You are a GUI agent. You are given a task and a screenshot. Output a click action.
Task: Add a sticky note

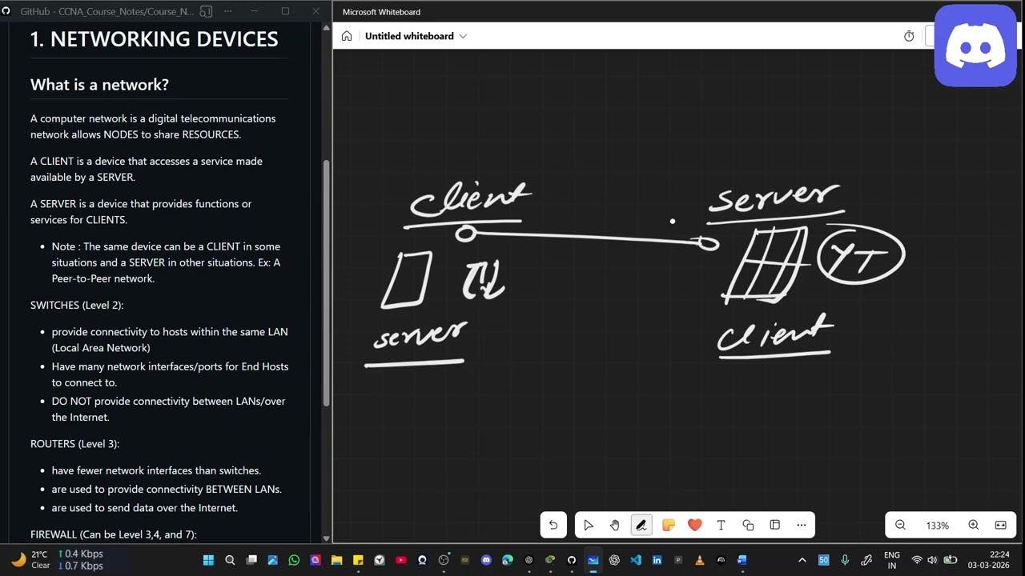click(x=669, y=525)
